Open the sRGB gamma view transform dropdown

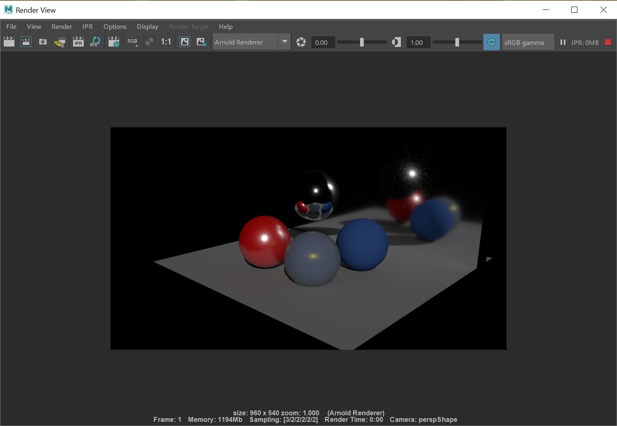[x=528, y=42]
